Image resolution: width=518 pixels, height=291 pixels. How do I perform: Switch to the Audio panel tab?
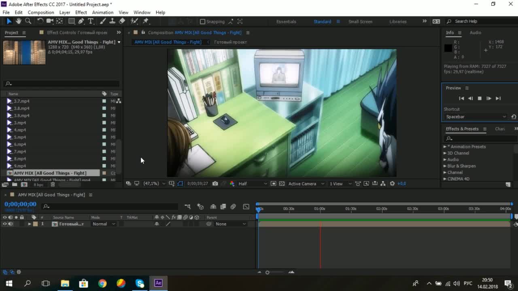point(475,33)
